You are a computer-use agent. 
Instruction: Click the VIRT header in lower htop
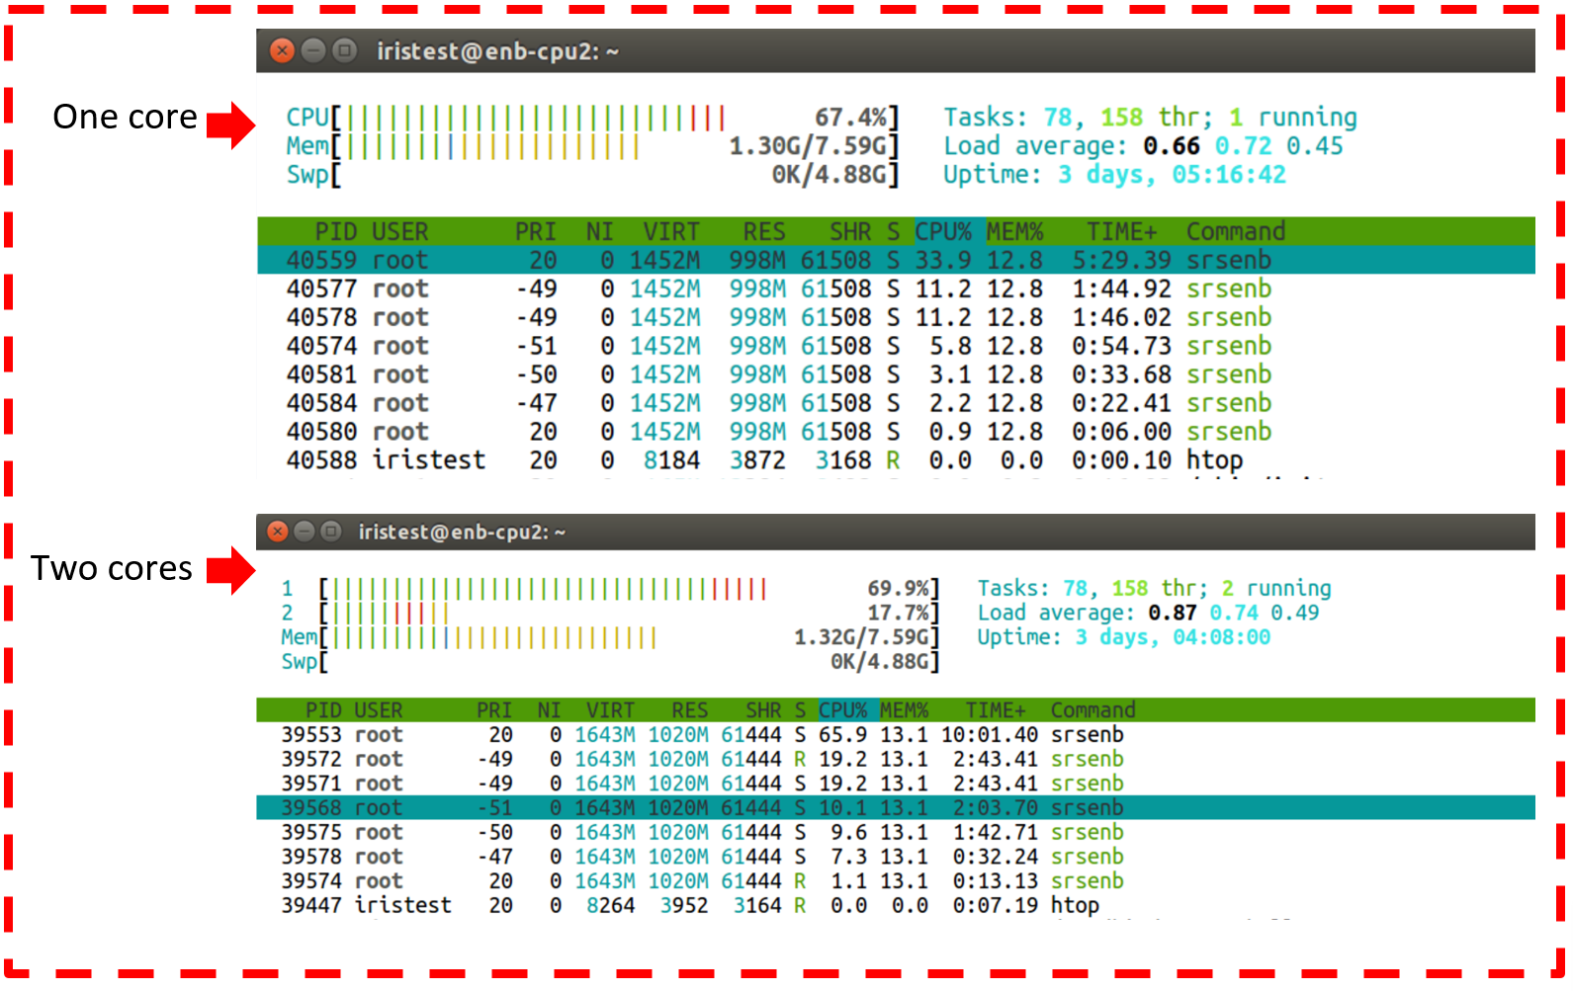pos(610,710)
